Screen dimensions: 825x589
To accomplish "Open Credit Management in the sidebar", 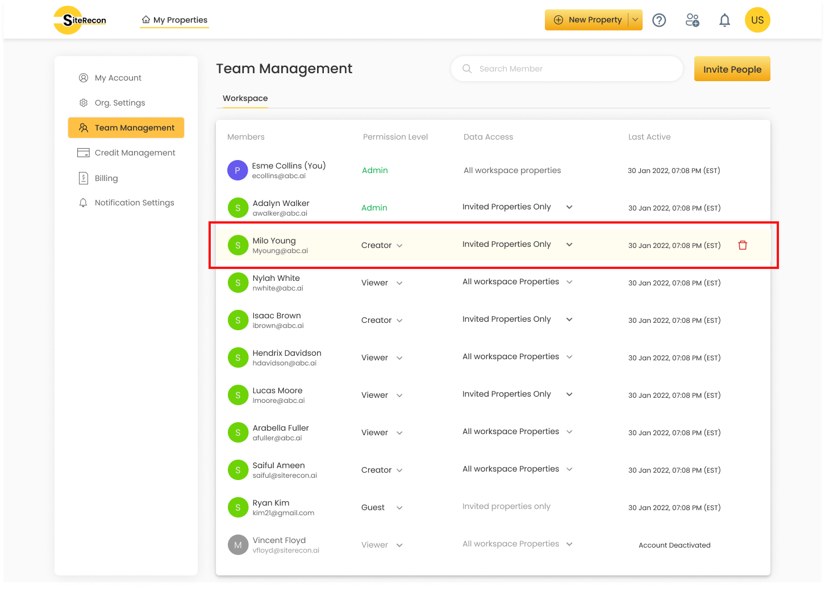I will 135,153.
